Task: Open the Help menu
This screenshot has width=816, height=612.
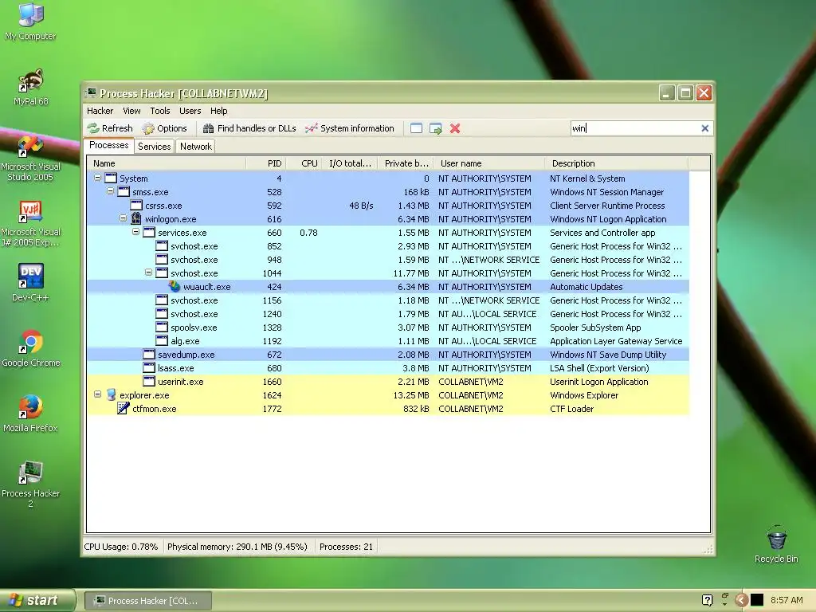Action: (x=218, y=111)
